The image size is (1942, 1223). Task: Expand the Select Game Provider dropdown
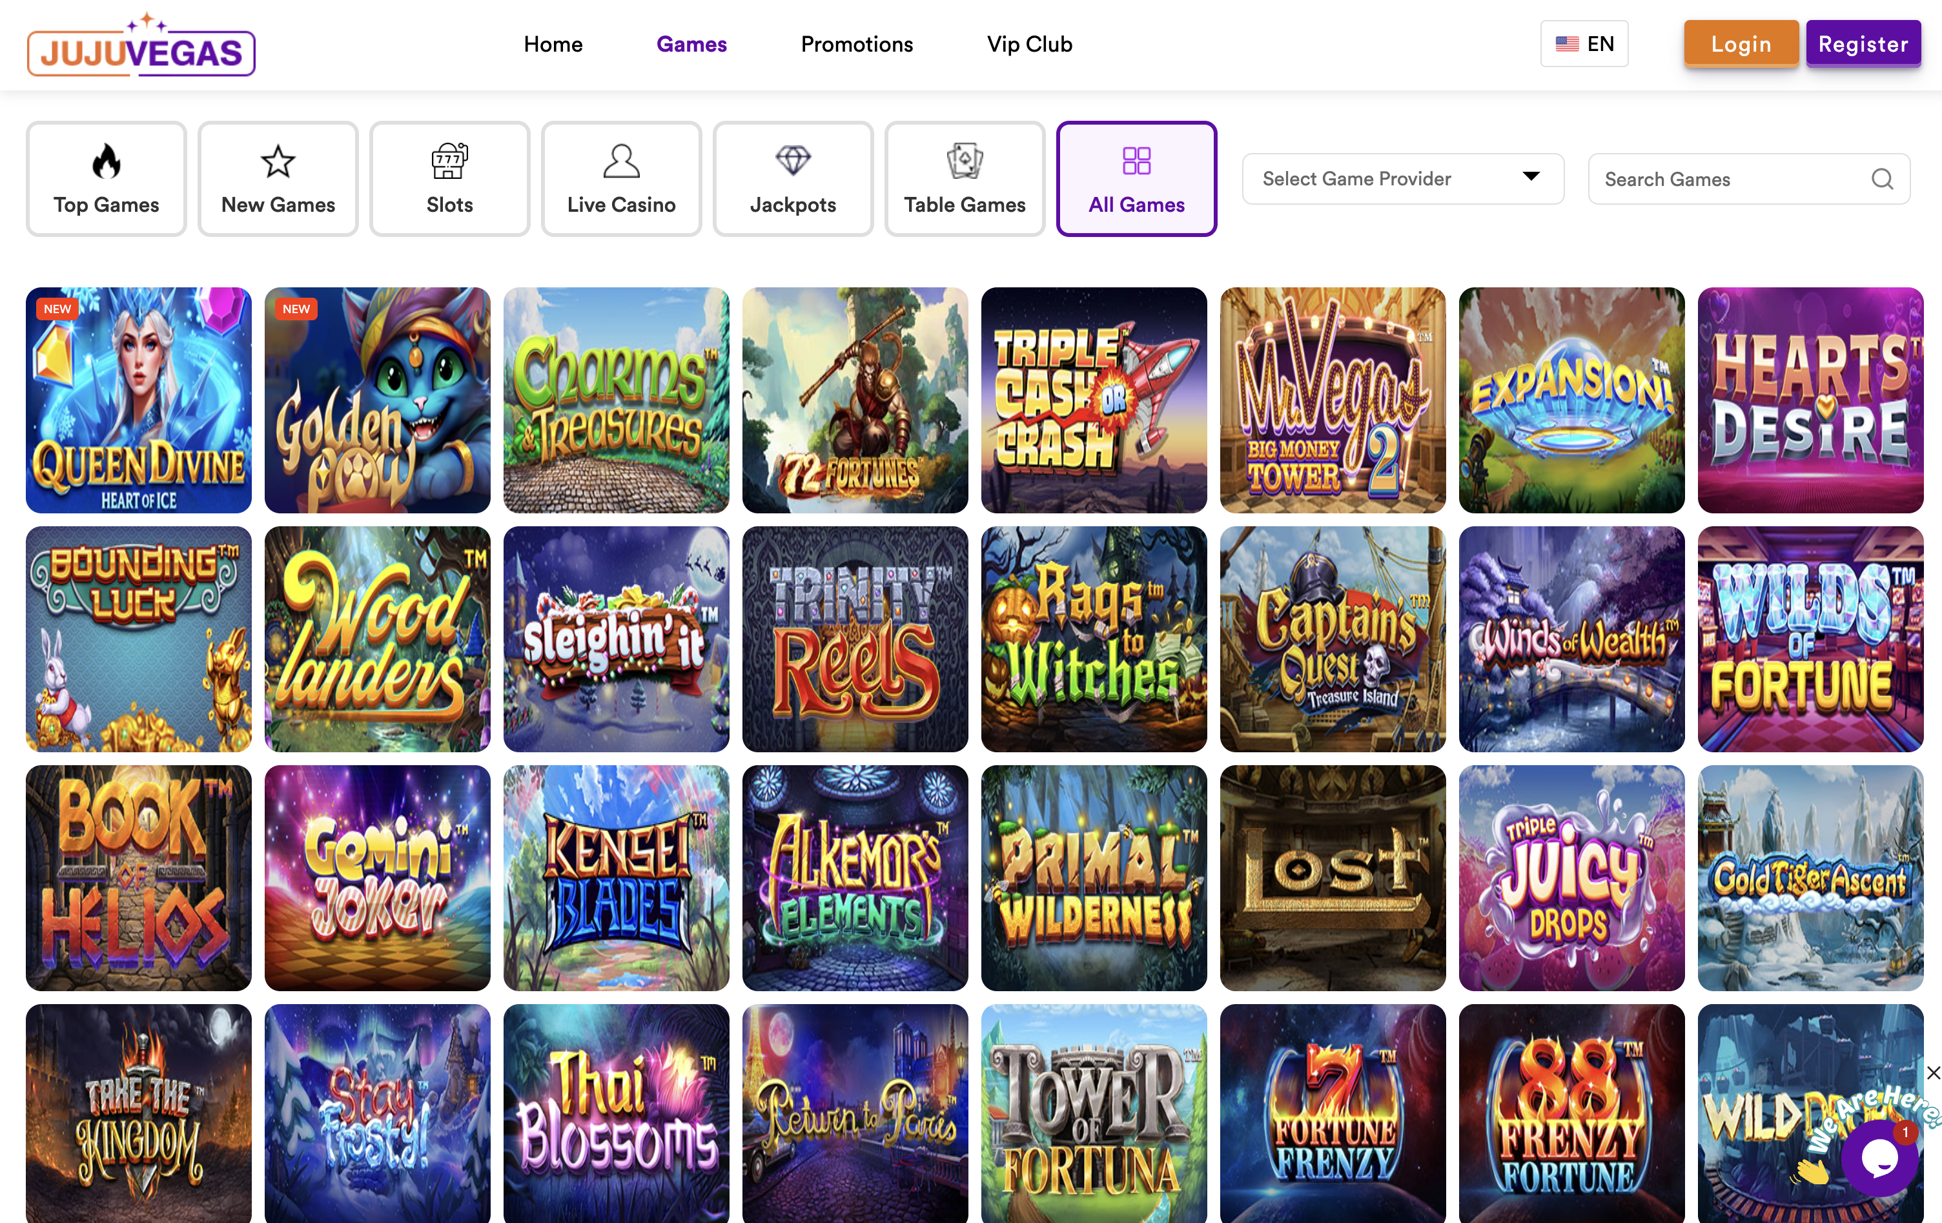tap(1404, 179)
